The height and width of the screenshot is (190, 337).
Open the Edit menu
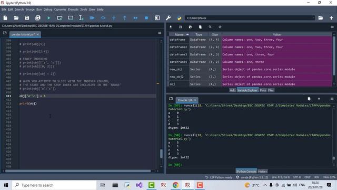(x=11, y=9)
